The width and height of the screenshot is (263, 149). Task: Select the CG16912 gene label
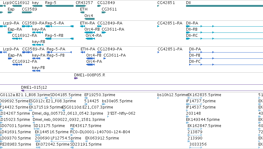tap(21, 3)
